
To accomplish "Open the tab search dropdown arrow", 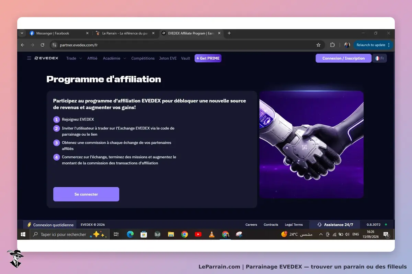I will pos(22,33).
